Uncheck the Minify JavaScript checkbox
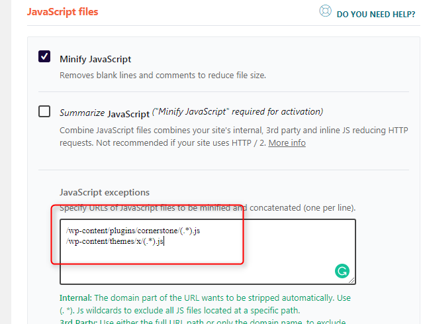423x324 pixels. [x=44, y=57]
